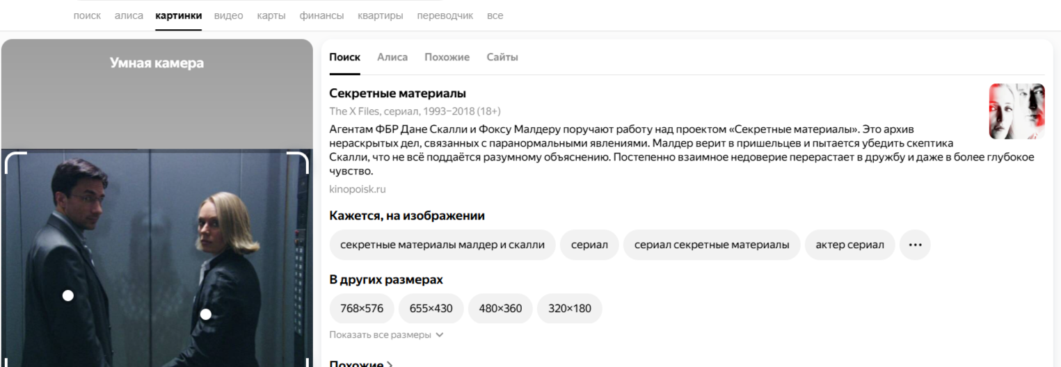Image resolution: width=1061 pixels, height=367 pixels.
Task: Switch to the алиса service tab
Action: tap(129, 15)
